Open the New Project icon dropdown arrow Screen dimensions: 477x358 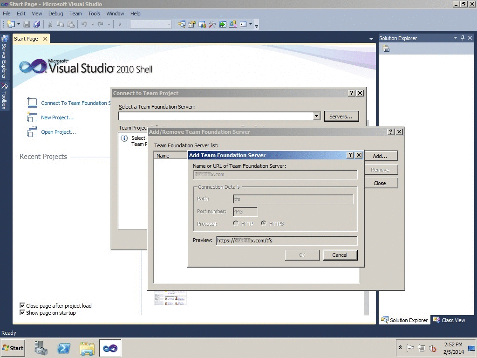click(19, 24)
